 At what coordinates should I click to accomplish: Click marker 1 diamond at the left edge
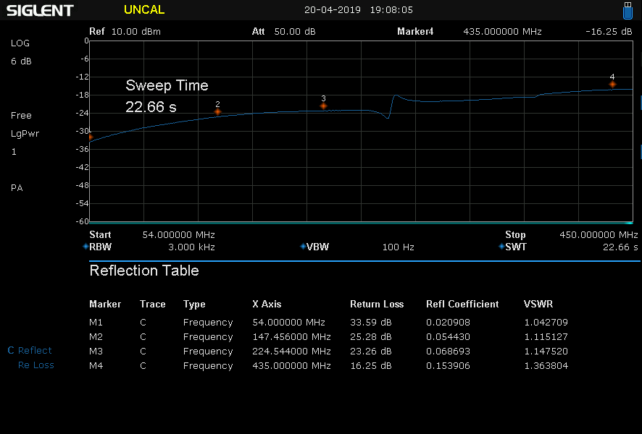click(x=91, y=137)
